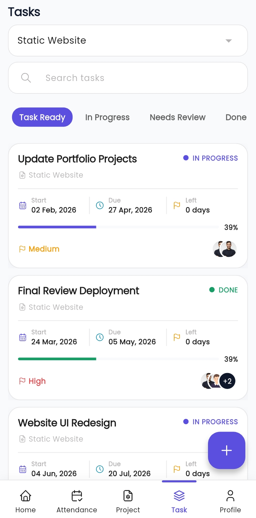Open the Profile tab
The image size is (256, 518).
[x=230, y=501]
